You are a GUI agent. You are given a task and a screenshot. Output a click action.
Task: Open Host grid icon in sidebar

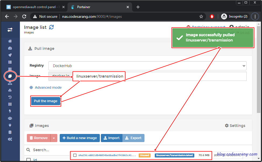(x=10, y=104)
